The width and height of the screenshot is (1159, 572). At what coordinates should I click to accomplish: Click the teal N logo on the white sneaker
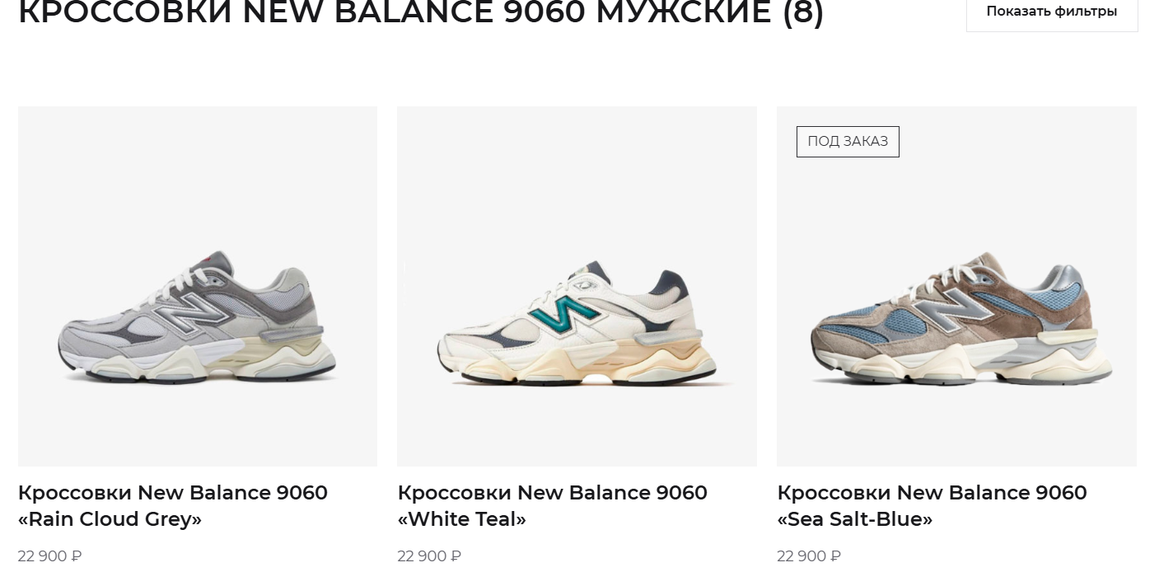[565, 315]
